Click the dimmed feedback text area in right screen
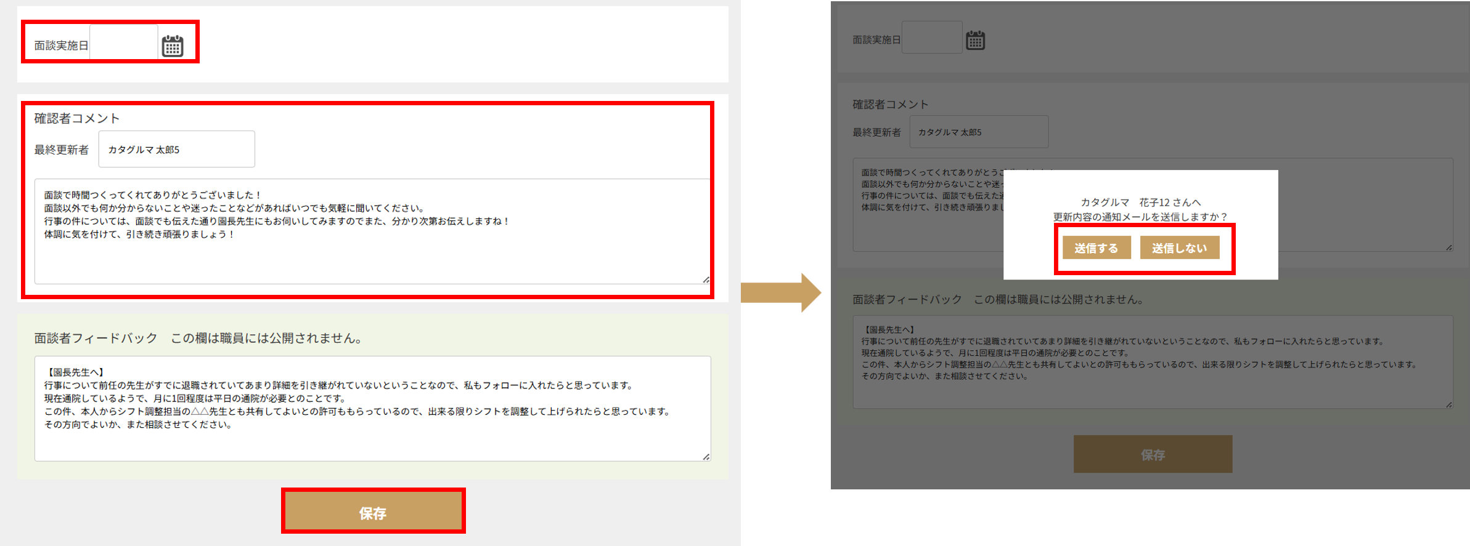1470x546 pixels. click(x=1153, y=362)
